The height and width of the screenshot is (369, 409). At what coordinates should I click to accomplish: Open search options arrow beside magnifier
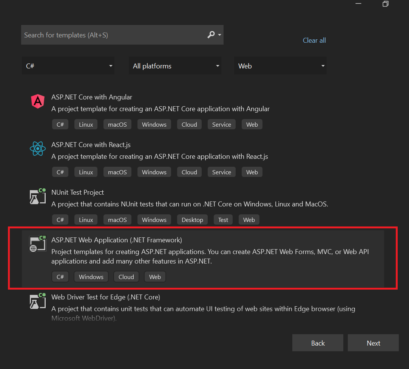pos(220,35)
